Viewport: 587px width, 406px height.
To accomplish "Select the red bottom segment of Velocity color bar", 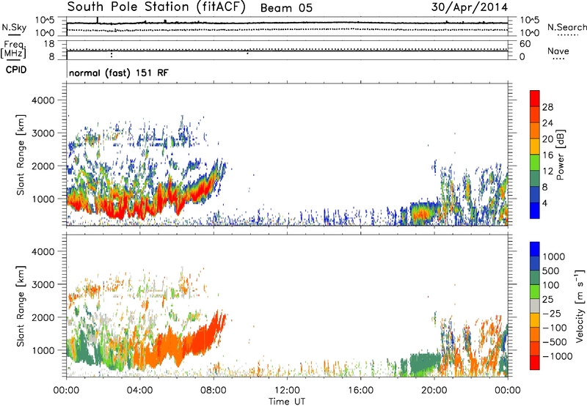I will pos(535,363).
